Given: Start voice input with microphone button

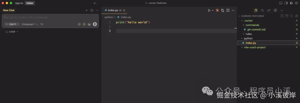Looking at the screenshot, I should point(95,24).
